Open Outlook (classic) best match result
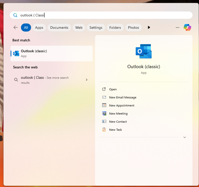This screenshot has width=199, height=187. [51, 54]
